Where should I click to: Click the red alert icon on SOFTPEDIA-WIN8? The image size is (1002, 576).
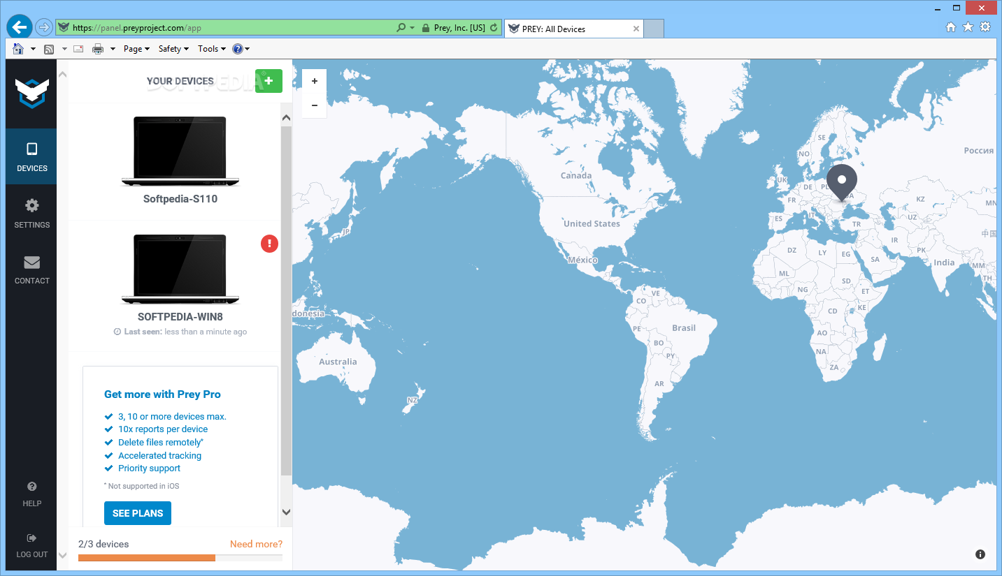click(269, 243)
